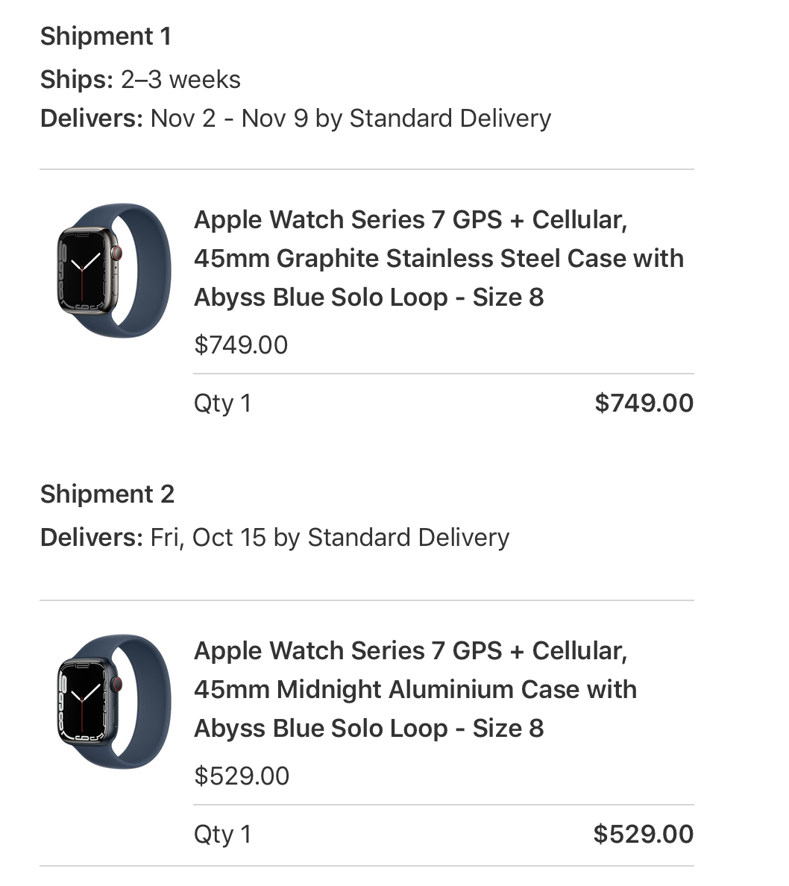Viewport: 789px width, 886px height.
Task: Open the Midnight Aluminium Case product title
Action: [415, 689]
